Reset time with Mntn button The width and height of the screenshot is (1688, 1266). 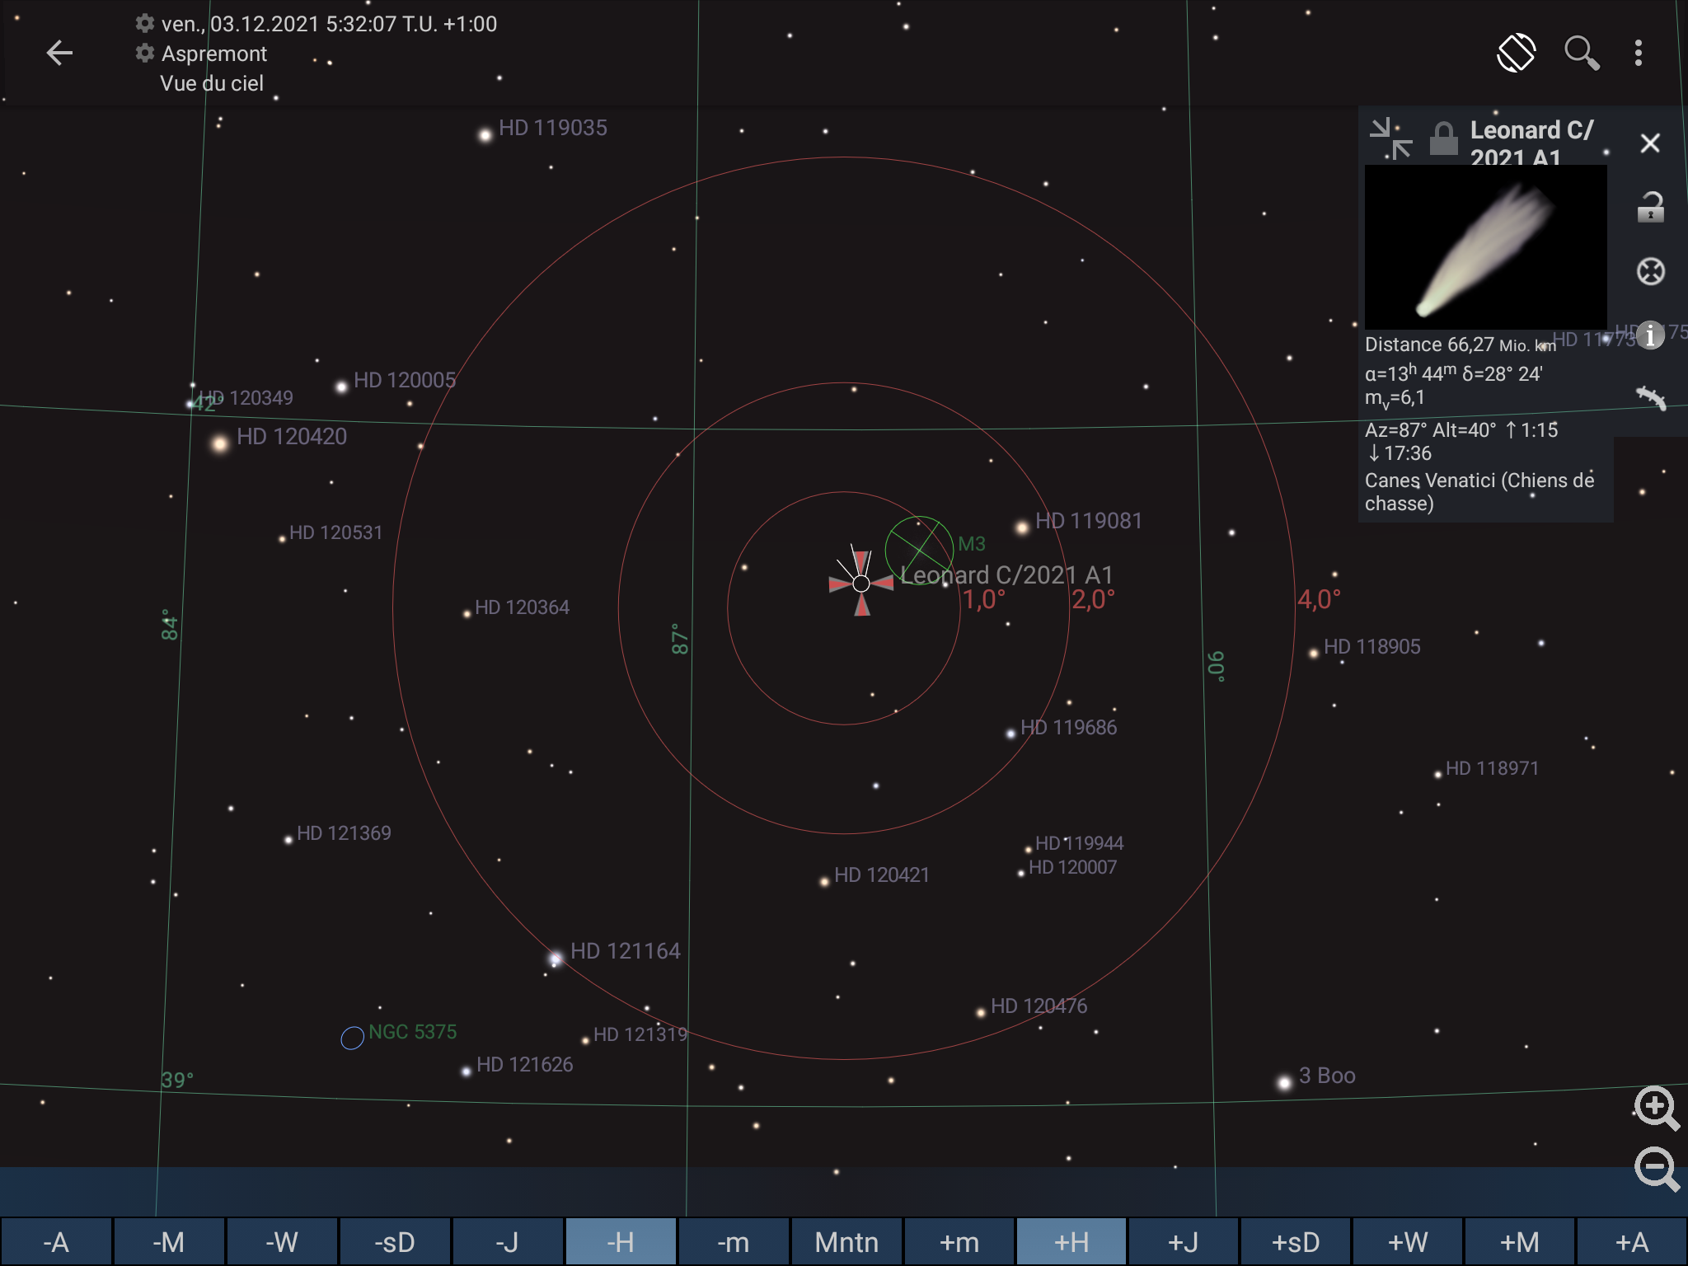click(846, 1242)
